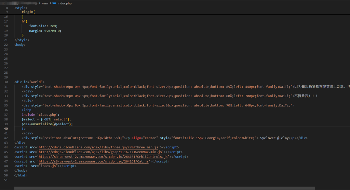
Task: Click the Chinese text on line 31
Action: 322,87
